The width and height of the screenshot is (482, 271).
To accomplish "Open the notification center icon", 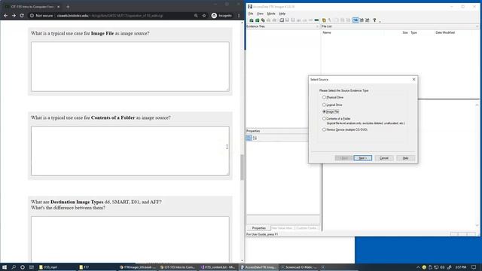I will pos(474,267).
